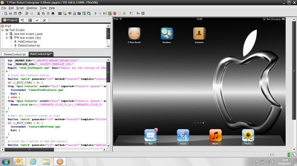Screen dimensions: 297x166
Task: Click project tree scroll down arrow
Action: pyautogui.click(x=108, y=46)
